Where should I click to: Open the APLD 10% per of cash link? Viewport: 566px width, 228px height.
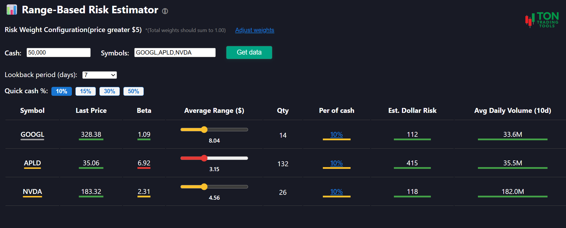[x=336, y=163]
